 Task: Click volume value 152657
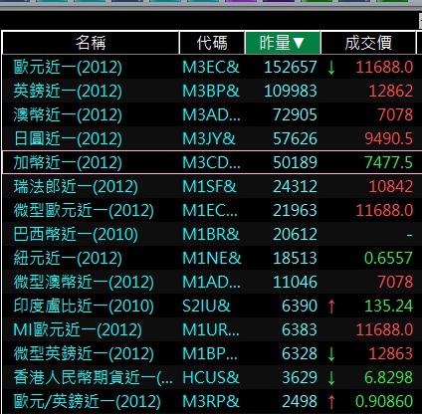click(x=291, y=68)
